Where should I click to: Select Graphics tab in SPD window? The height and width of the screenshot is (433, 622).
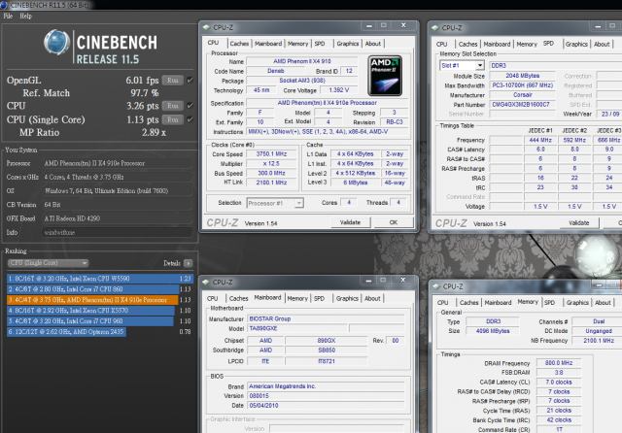coord(576,44)
